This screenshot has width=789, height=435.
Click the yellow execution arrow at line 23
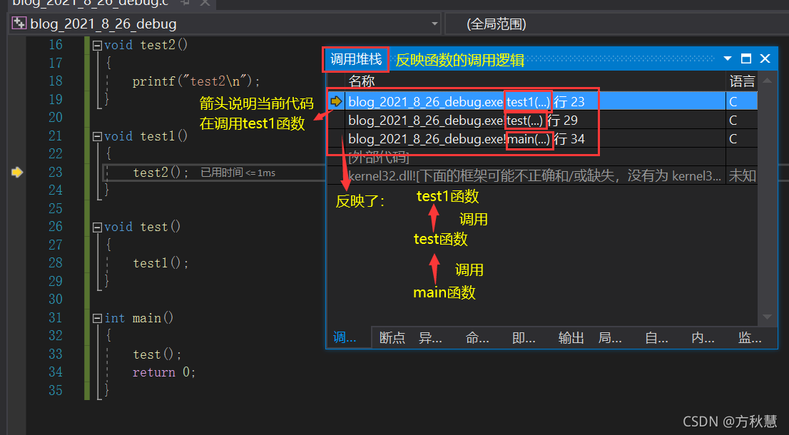pyautogui.click(x=17, y=172)
